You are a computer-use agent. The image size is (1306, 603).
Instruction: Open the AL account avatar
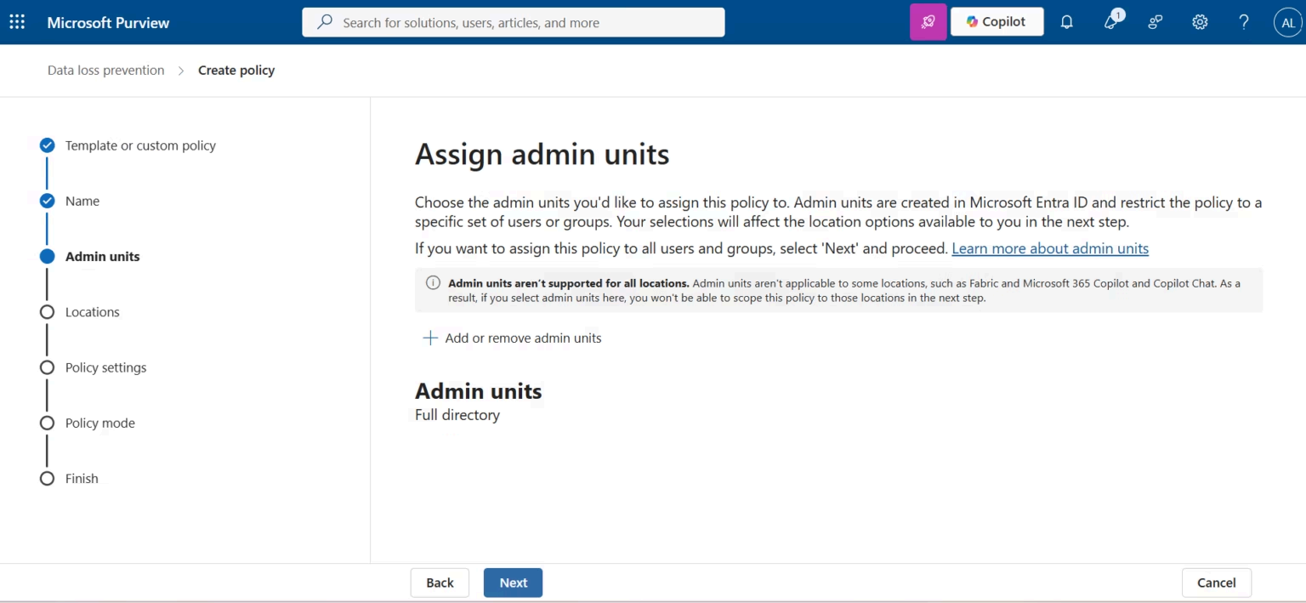coord(1287,23)
